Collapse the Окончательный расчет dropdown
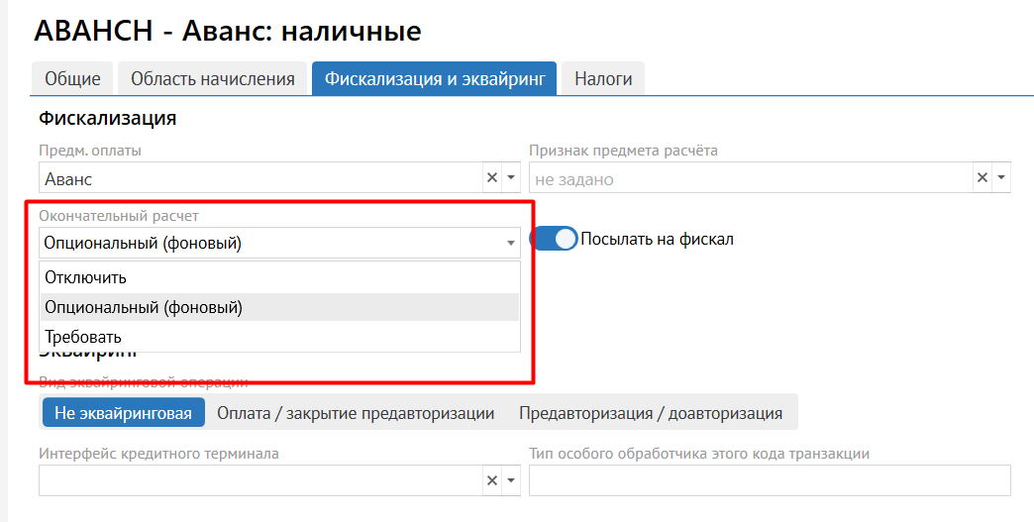 [511, 243]
